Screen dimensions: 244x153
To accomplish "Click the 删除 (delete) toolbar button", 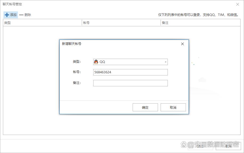I will (x=25, y=15).
